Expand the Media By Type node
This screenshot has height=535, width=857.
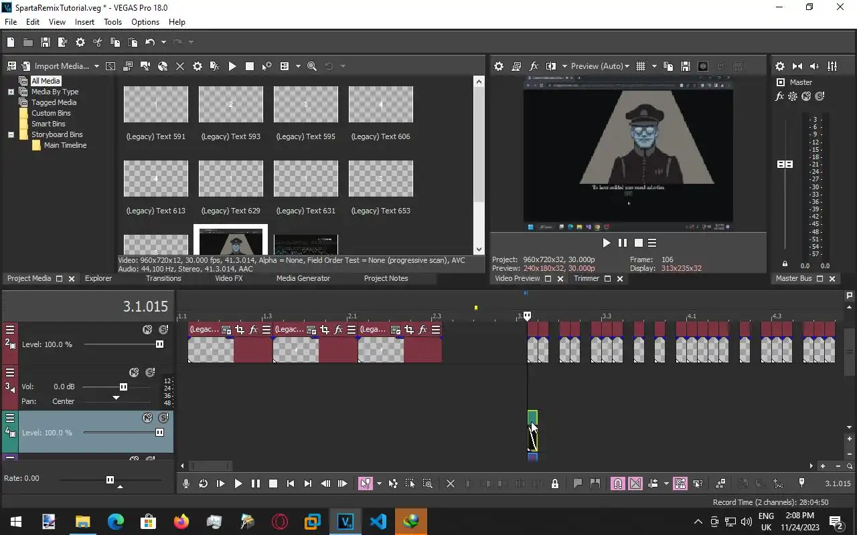11,92
